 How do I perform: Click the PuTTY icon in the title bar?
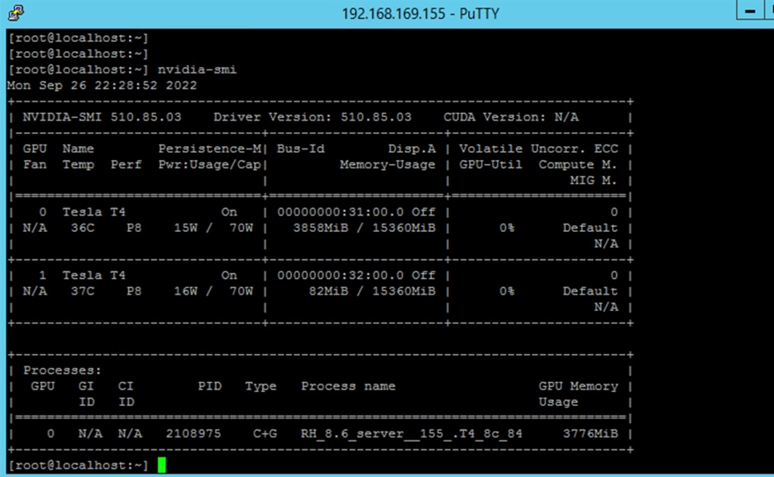point(16,13)
